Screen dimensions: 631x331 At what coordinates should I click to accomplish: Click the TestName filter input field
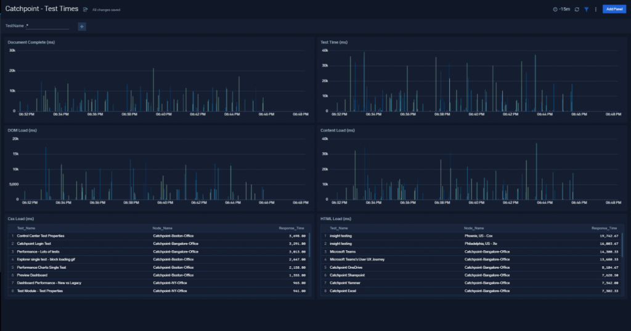tap(47, 26)
